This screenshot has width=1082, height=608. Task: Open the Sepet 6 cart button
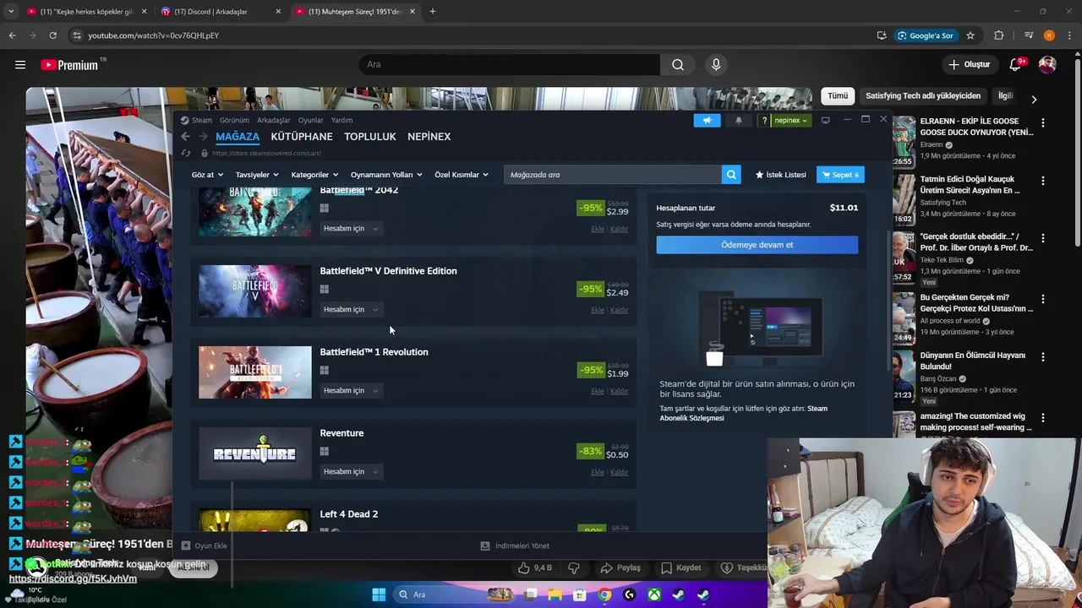pos(840,175)
